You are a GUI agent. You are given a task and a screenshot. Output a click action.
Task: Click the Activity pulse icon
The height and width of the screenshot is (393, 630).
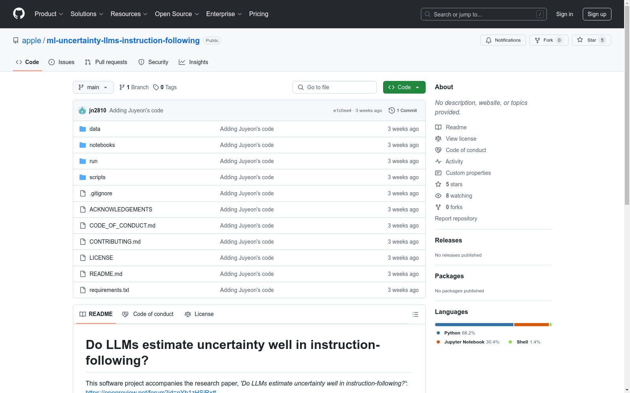pyautogui.click(x=438, y=162)
